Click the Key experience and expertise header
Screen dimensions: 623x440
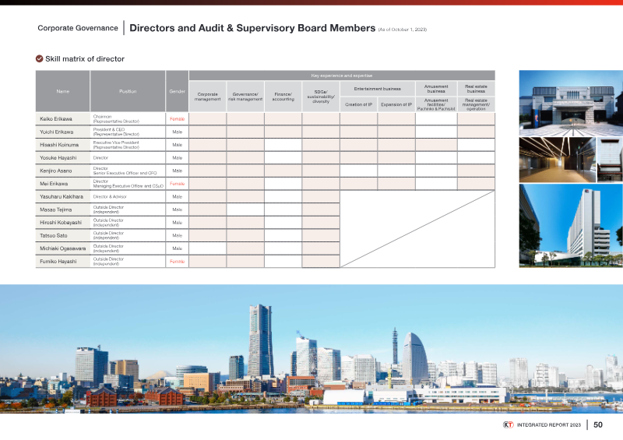click(342, 76)
